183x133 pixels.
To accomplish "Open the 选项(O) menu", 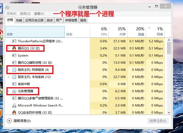I will point(25,14).
